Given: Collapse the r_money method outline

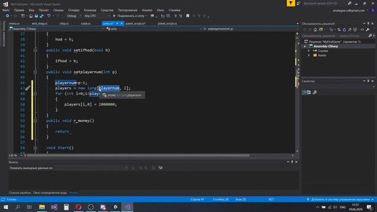Looking at the screenshot, I should pyautogui.click(x=35, y=121).
